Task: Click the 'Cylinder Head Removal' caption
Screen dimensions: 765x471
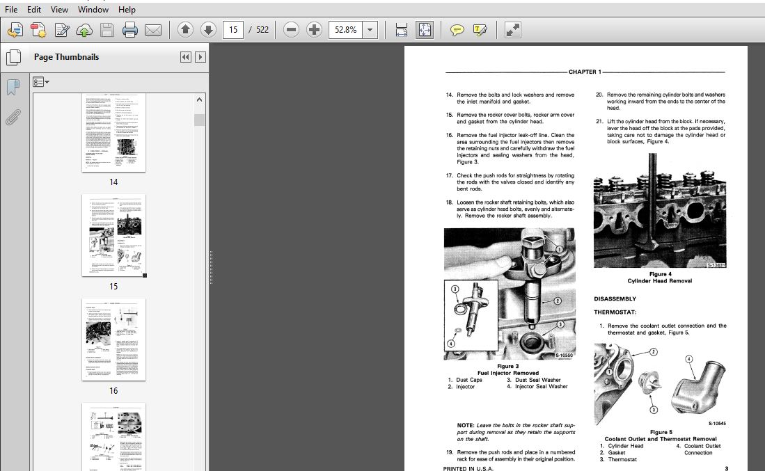Action: 660,281
